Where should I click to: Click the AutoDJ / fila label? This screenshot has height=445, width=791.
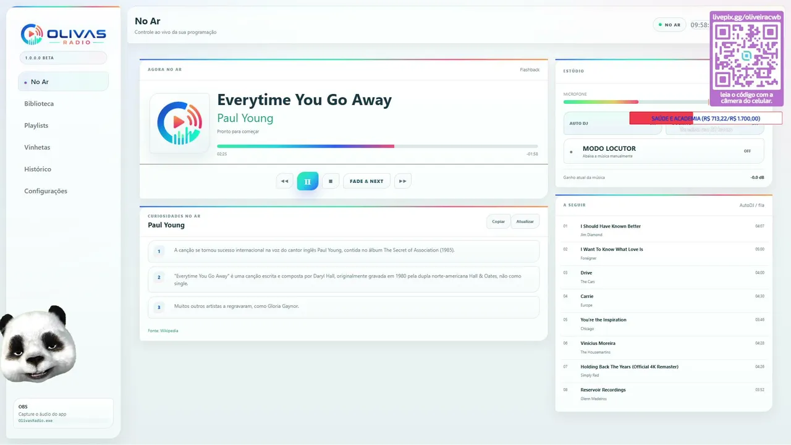pos(752,205)
